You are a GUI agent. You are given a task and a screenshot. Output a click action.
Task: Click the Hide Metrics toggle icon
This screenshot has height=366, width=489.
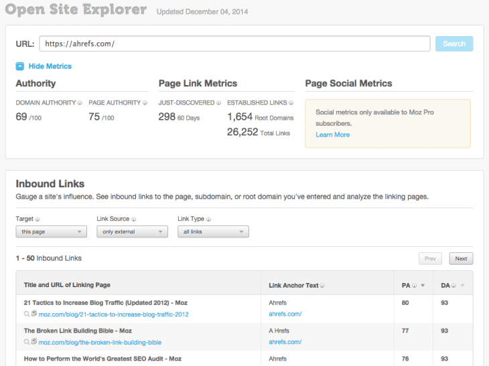pyautogui.click(x=20, y=66)
